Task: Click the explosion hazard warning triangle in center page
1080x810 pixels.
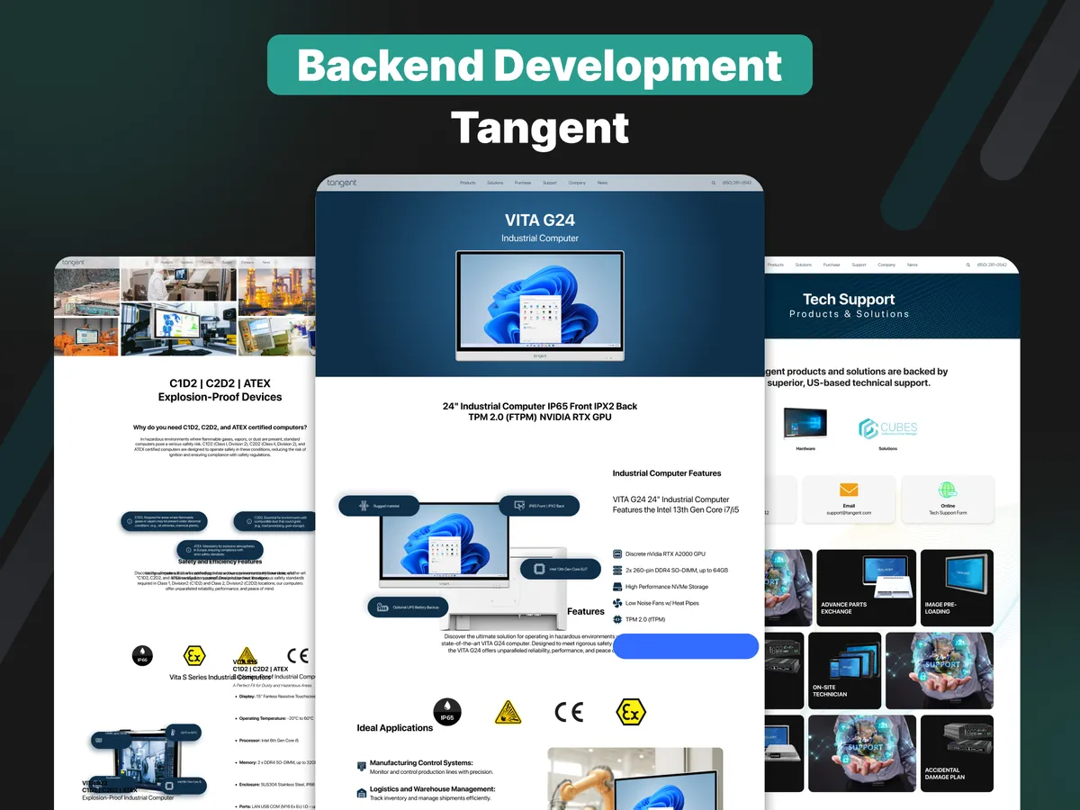Action: pos(508,713)
